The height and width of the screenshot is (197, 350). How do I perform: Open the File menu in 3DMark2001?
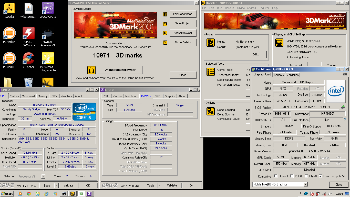(x=204, y=8)
